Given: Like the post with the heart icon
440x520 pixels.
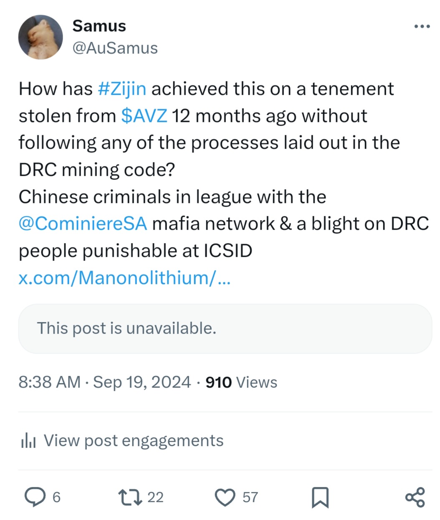Looking at the screenshot, I should [x=225, y=497].
